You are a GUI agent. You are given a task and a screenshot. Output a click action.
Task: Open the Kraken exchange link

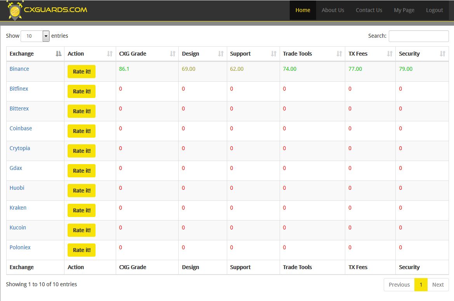tap(18, 208)
